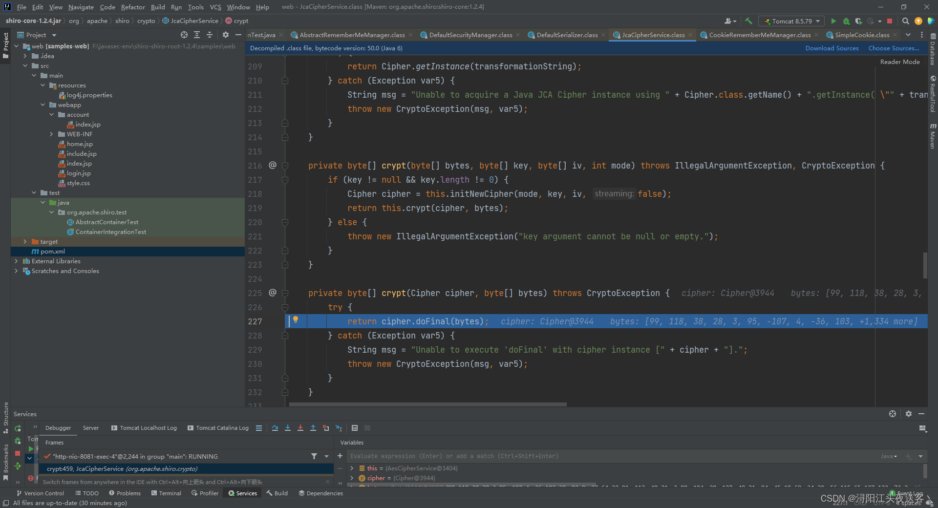Switch to SimpleCookie.class tab
Image resolution: width=938 pixels, height=508 pixels.
862,35
